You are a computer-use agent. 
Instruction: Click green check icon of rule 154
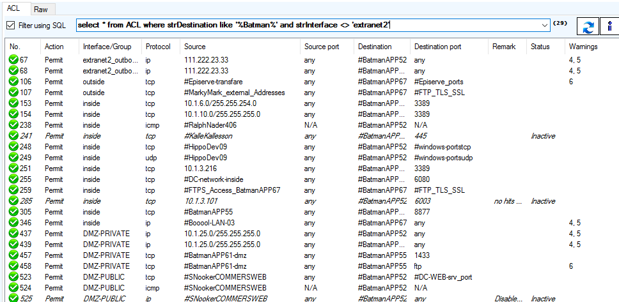(x=14, y=114)
